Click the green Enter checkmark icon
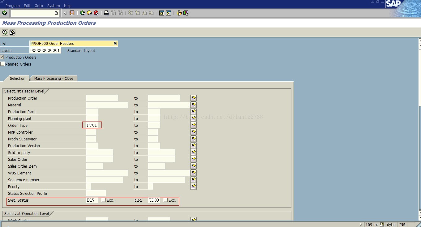The image size is (421, 227). 4,13
